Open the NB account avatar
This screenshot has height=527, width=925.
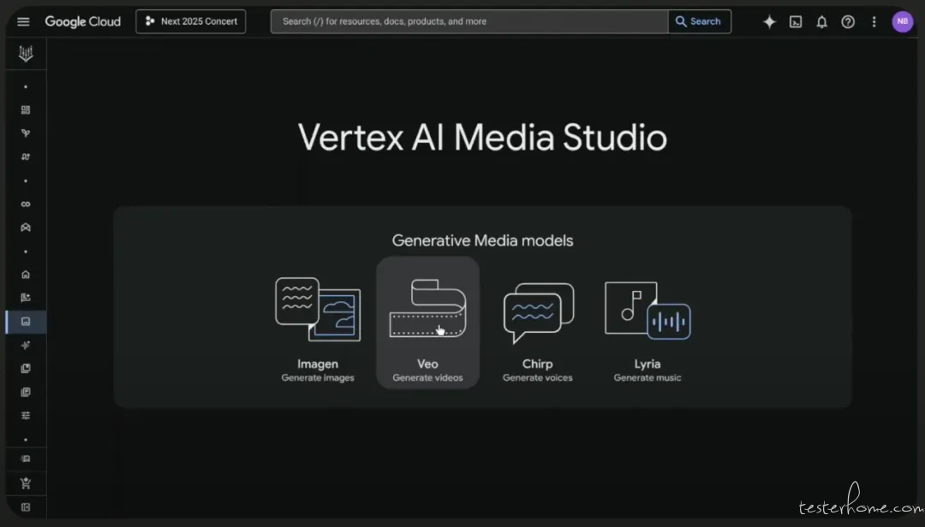[x=902, y=21]
